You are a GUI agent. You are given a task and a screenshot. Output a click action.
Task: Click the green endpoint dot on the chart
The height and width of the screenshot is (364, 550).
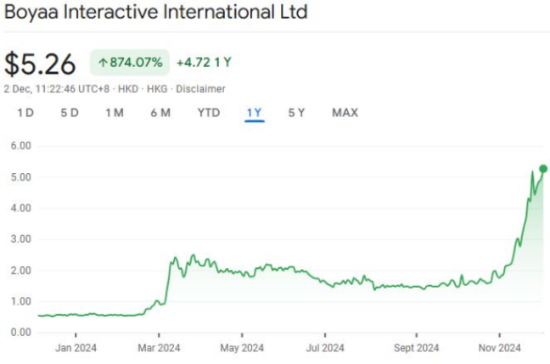point(542,169)
